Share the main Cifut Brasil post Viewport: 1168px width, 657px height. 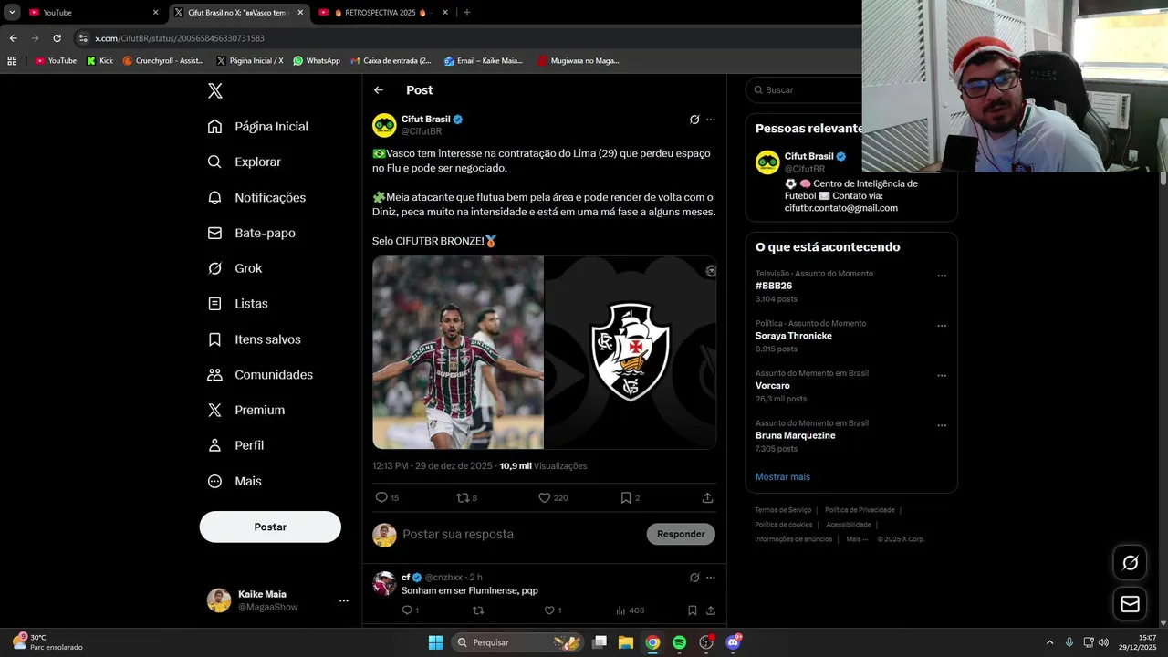pyautogui.click(x=707, y=497)
